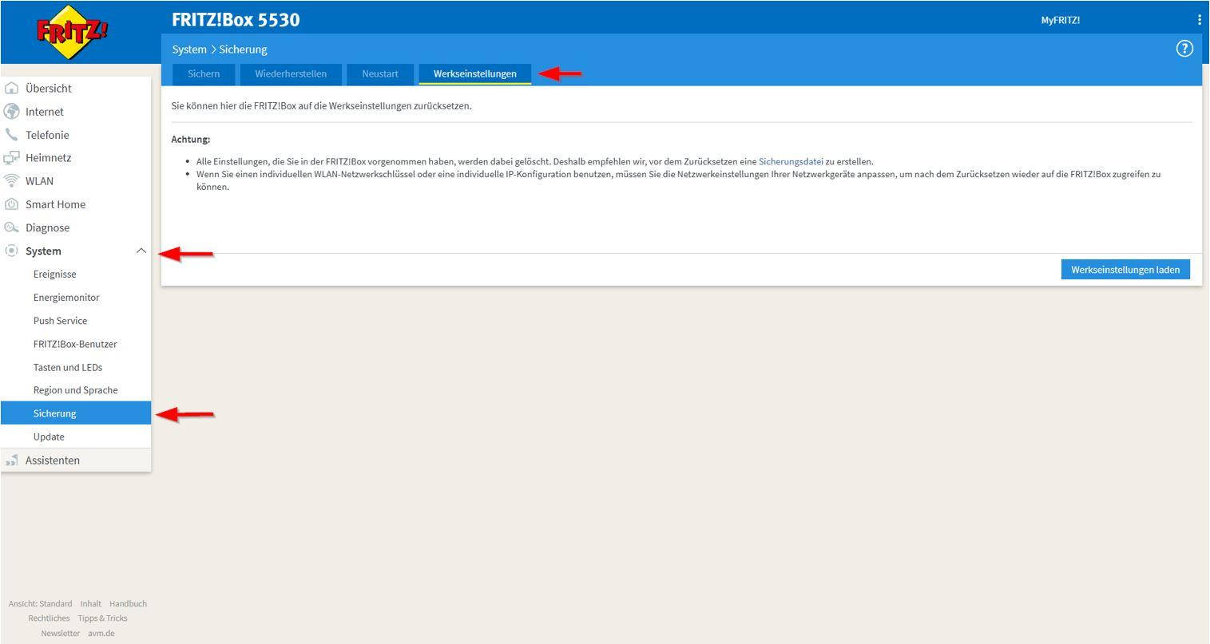Follow the Sicherungsdatei link

tap(791, 161)
